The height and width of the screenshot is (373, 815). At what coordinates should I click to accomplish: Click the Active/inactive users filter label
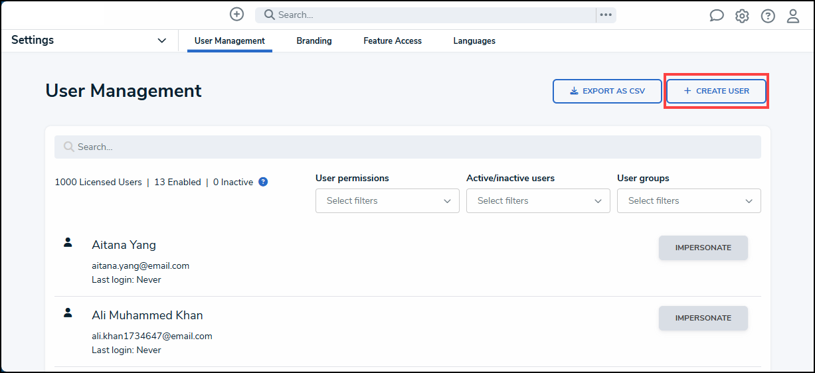coord(511,178)
